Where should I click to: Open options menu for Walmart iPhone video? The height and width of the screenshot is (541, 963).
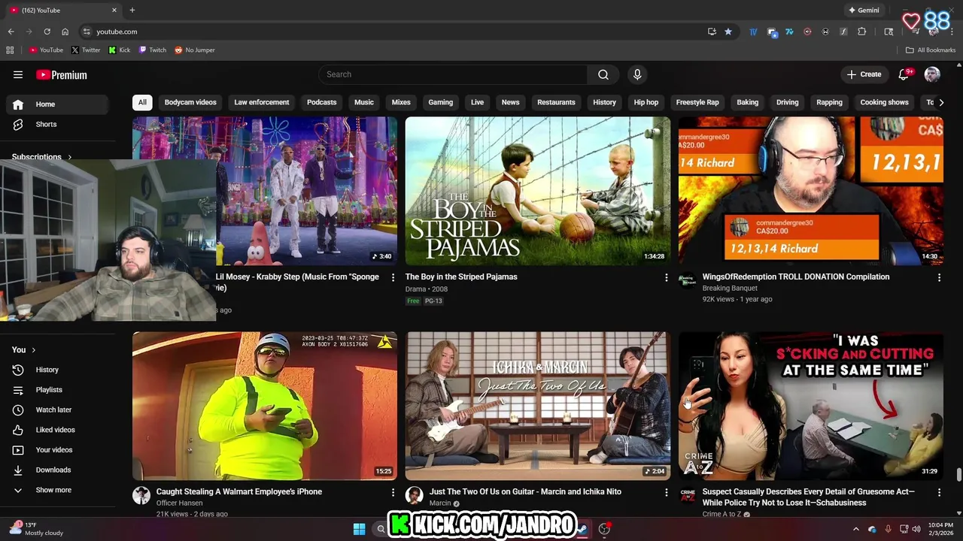393,492
